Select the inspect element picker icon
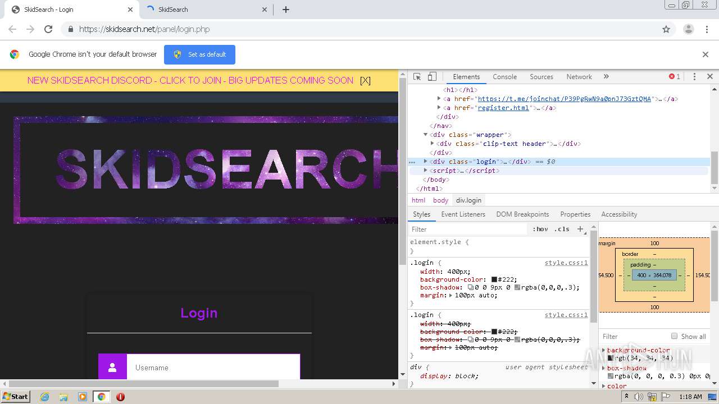719x404 pixels. [417, 77]
